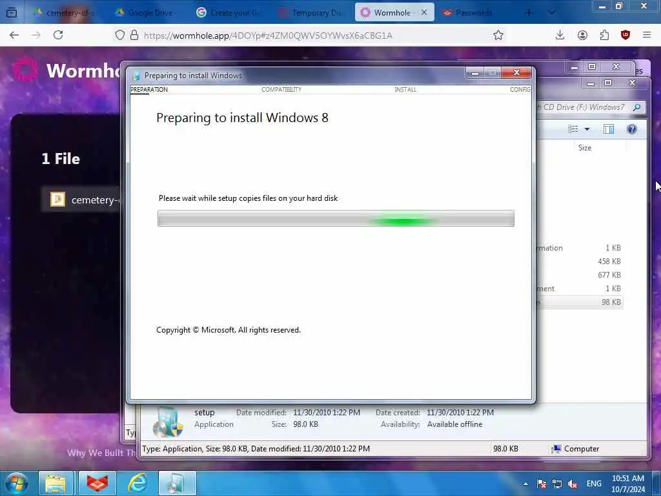Switch to the Google Drive tab
The height and width of the screenshot is (496, 661).
[145, 13]
